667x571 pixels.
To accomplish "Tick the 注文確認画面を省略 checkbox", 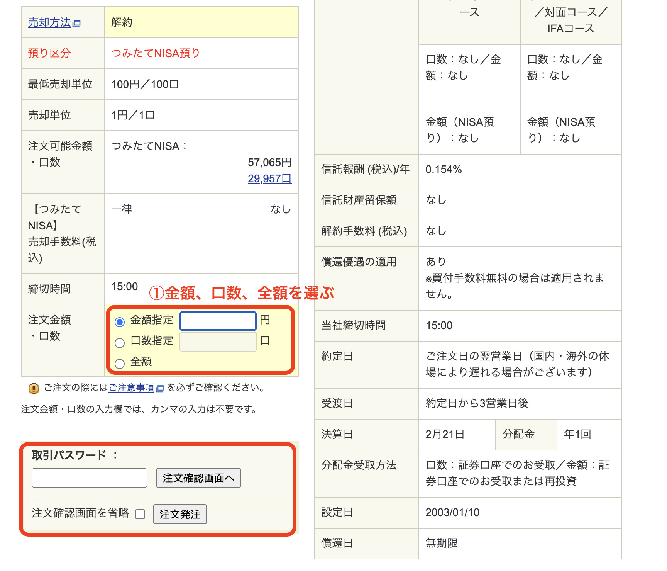I will click(x=140, y=514).
